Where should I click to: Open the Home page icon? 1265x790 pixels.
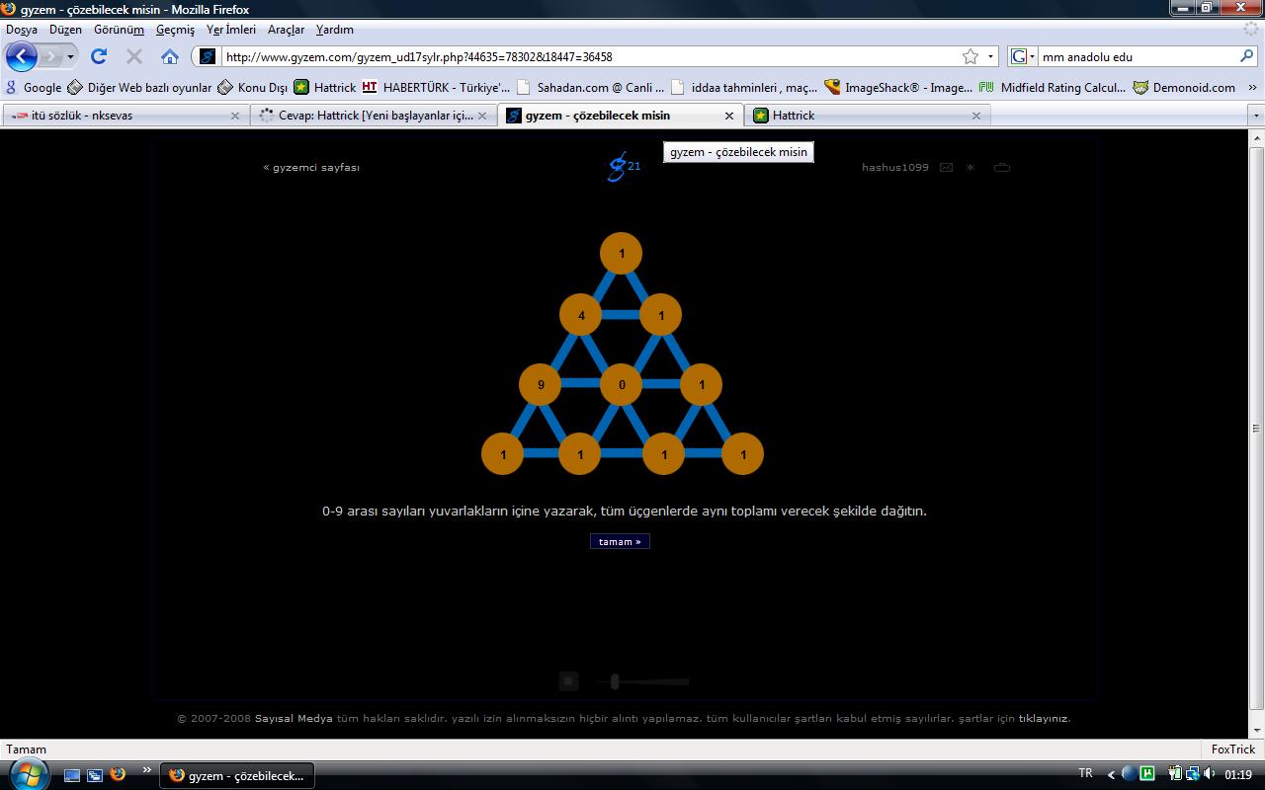pyautogui.click(x=170, y=56)
